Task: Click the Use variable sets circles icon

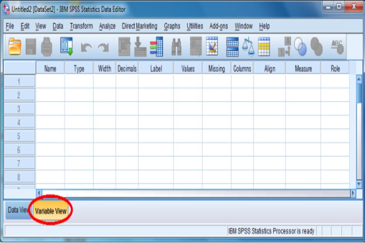Action: (x=300, y=47)
